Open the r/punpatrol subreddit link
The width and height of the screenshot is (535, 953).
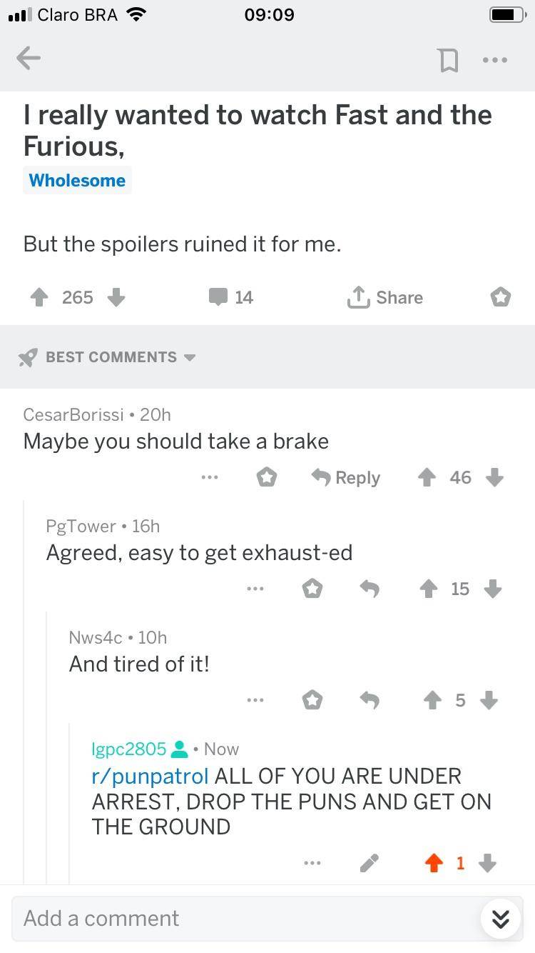tap(151, 776)
